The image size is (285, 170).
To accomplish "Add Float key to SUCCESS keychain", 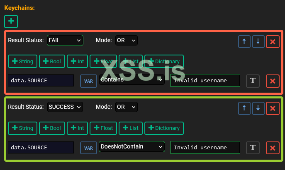I will tap(103, 128).
